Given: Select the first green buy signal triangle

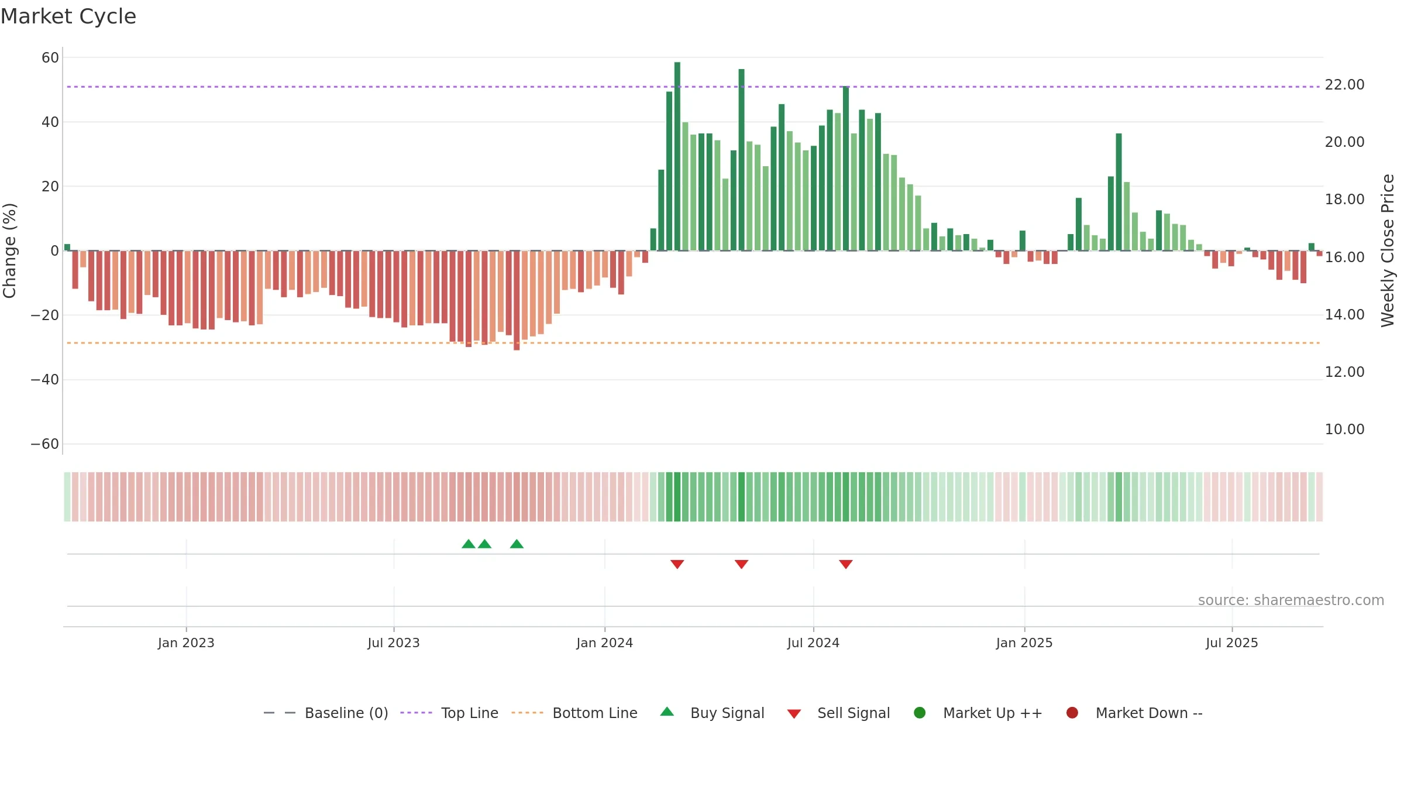Looking at the screenshot, I should pos(469,544).
